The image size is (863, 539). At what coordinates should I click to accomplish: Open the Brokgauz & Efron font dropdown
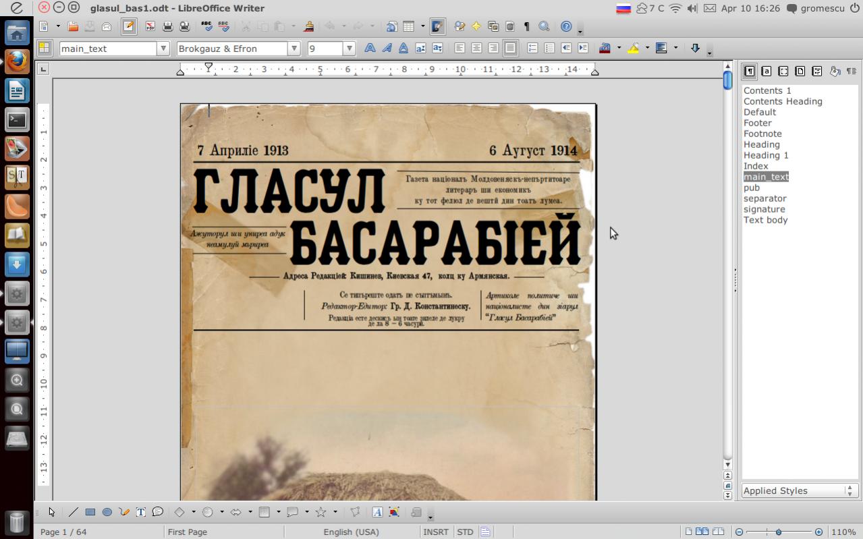[294, 49]
